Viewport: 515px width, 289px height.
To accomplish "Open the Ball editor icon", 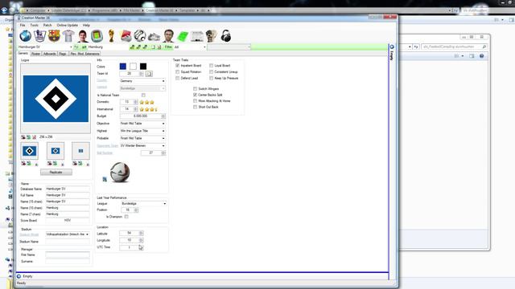I will pyautogui.click(x=140, y=36).
